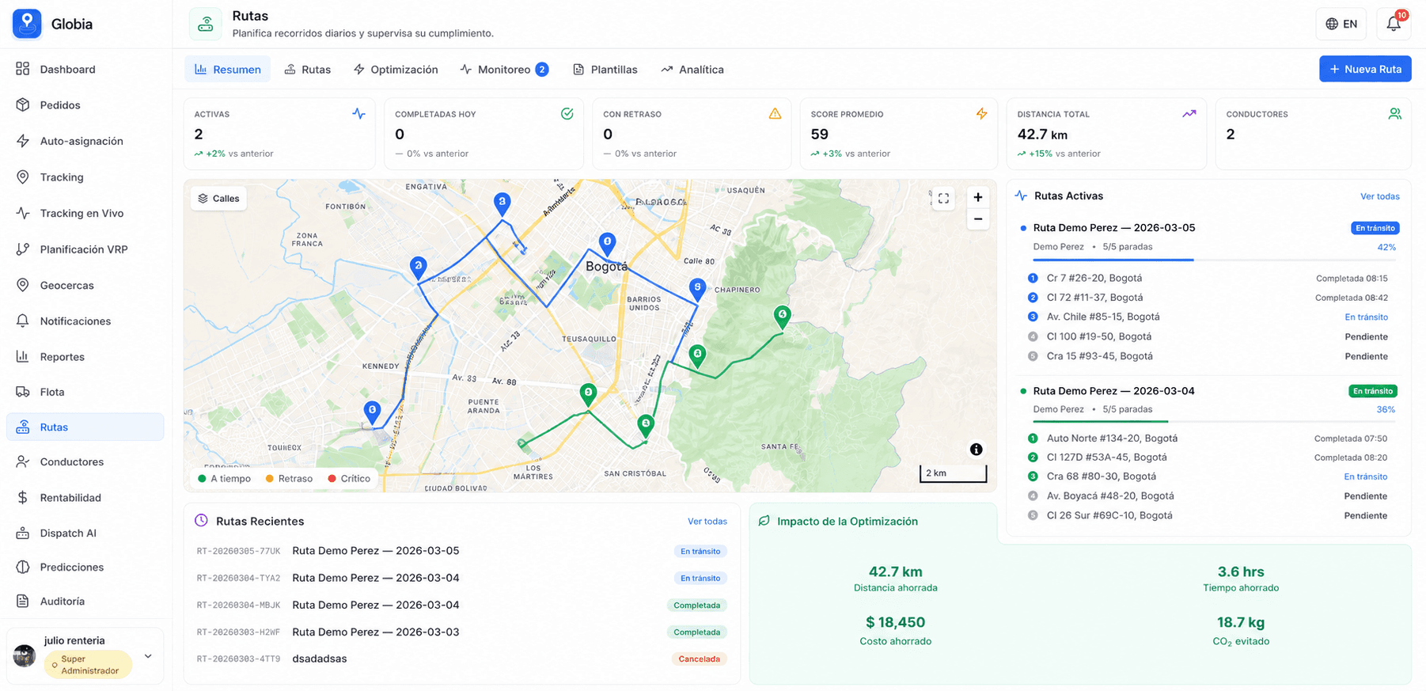Zoom in the map with plus button
This screenshot has width=1426, height=691.
(978, 198)
